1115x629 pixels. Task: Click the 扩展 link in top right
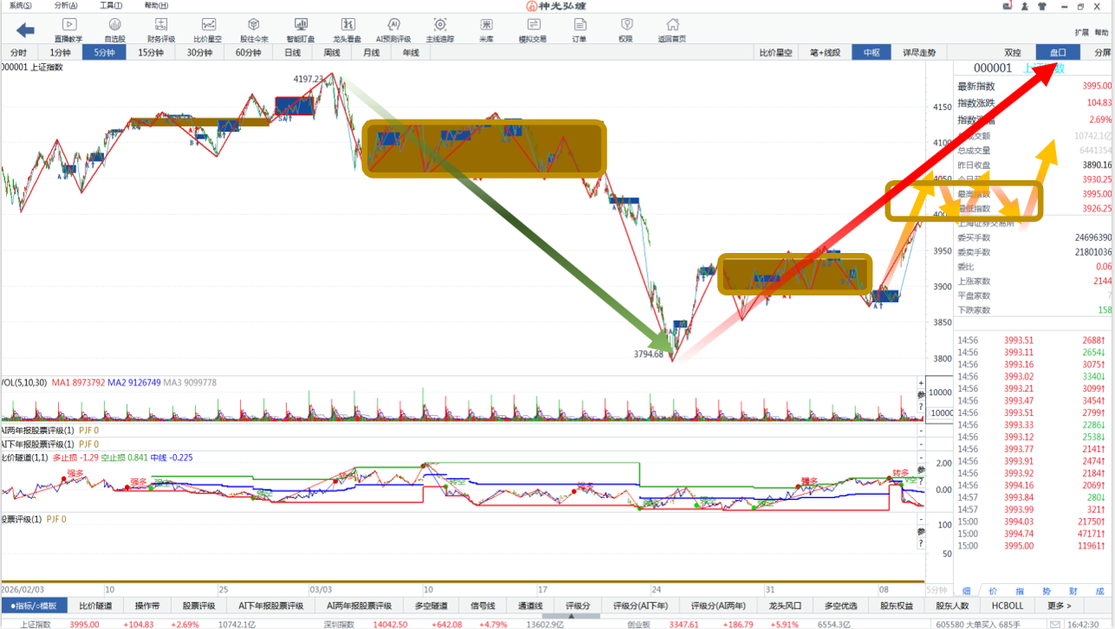tap(1081, 32)
